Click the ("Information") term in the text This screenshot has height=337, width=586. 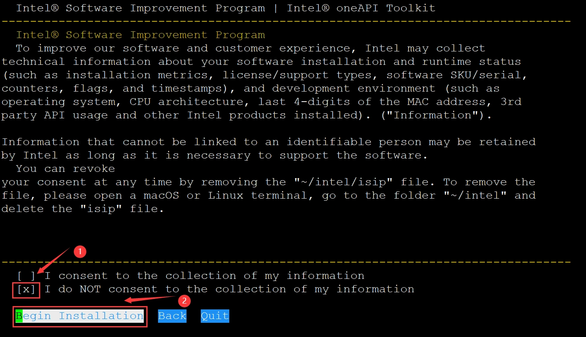coord(436,115)
